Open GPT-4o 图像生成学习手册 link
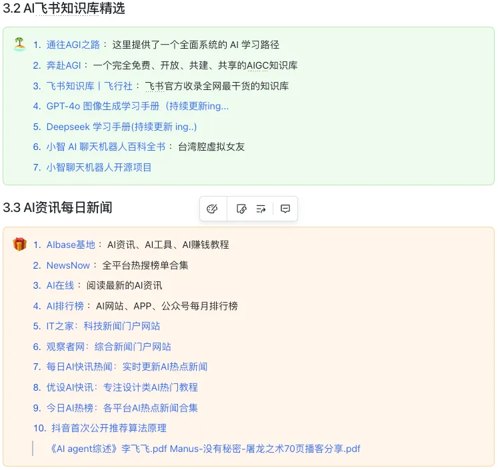This screenshot has height=470, width=498. 137,106
